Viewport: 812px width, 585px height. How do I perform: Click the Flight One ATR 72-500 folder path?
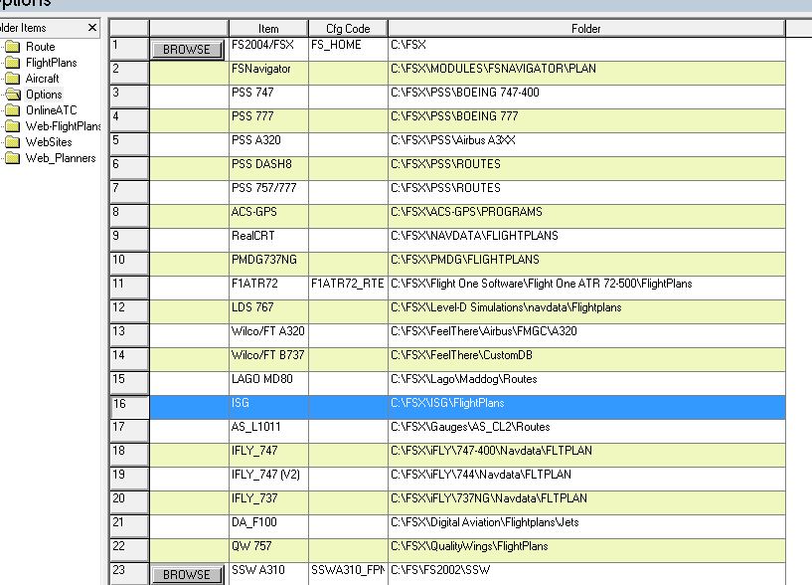point(586,288)
